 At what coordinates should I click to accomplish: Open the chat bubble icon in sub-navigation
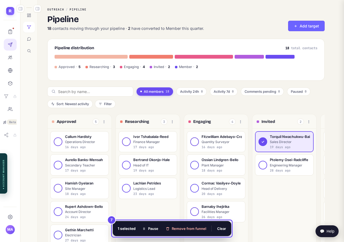pyautogui.click(x=29, y=39)
